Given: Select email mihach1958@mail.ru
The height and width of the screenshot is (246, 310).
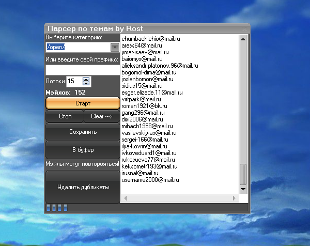Looking at the screenshot, I should tap(147, 126).
